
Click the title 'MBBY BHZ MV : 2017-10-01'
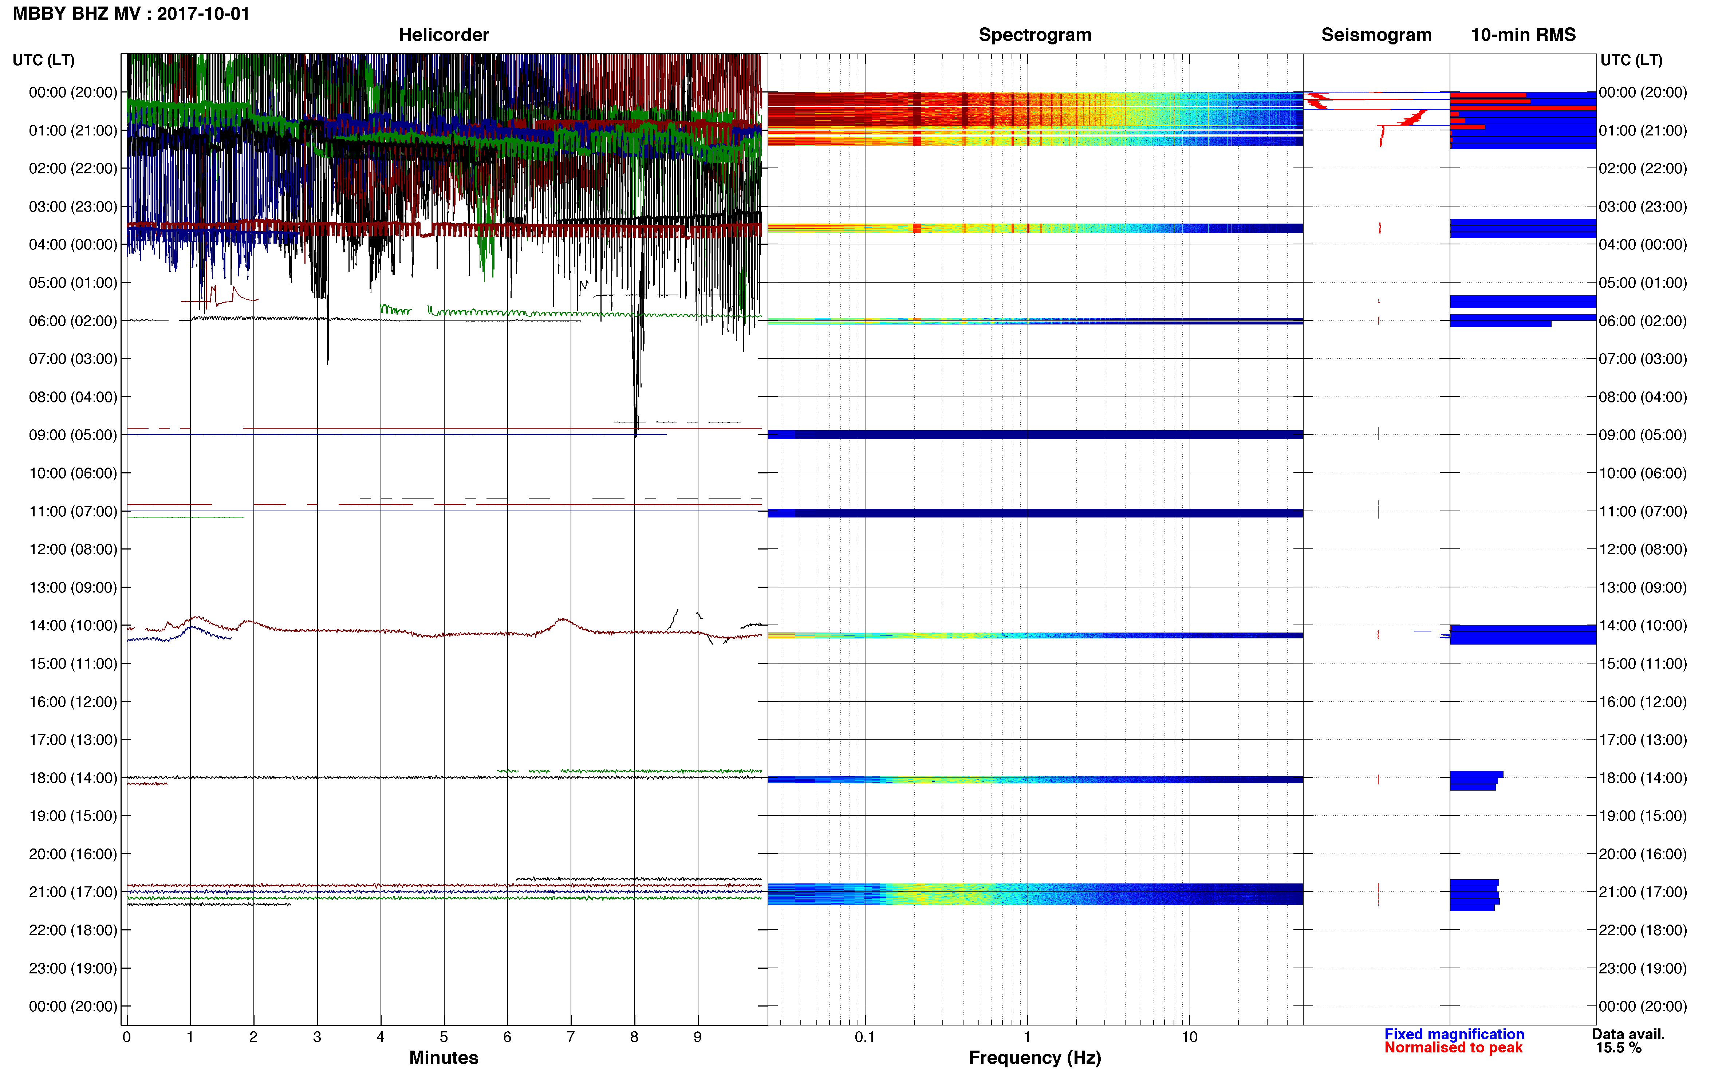[x=131, y=13]
